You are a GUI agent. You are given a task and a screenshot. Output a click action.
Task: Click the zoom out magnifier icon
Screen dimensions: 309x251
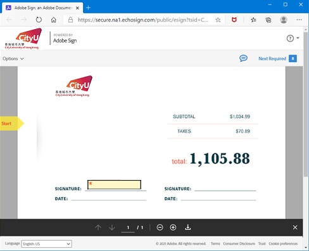click(160, 228)
